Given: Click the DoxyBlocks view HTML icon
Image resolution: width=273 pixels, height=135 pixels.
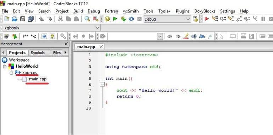Looking at the screenshot, I should [44, 36].
